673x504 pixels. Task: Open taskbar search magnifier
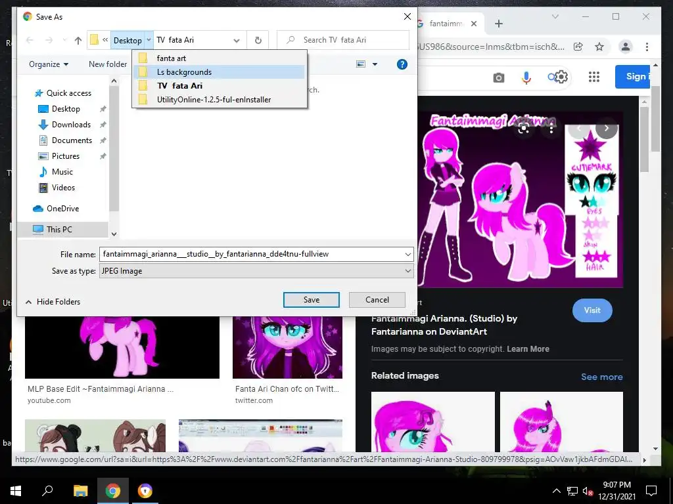(x=47, y=490)
